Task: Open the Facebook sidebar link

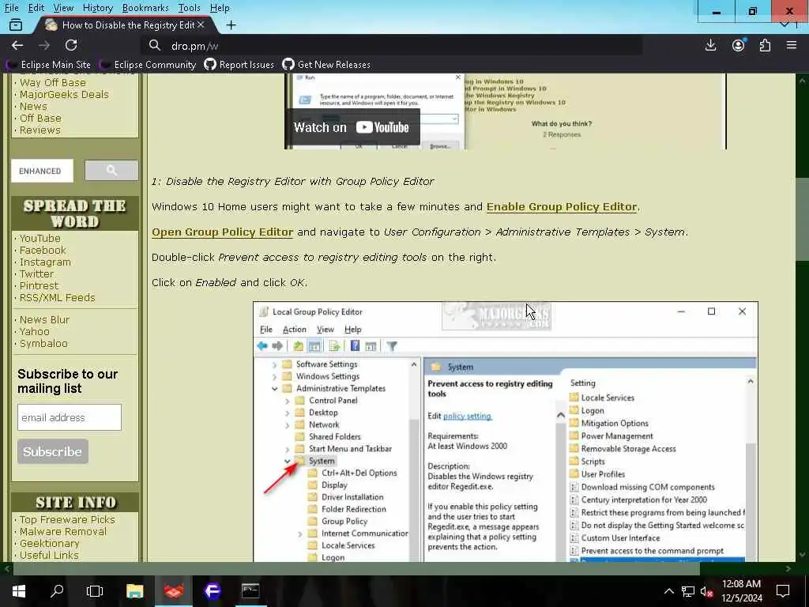Action: [x=43, y=251]
